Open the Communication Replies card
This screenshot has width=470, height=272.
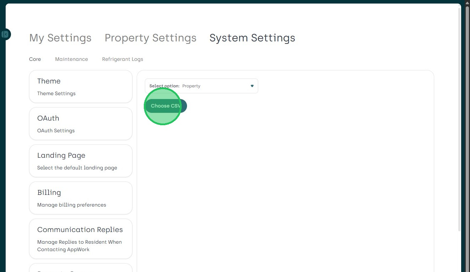[81, 239]
